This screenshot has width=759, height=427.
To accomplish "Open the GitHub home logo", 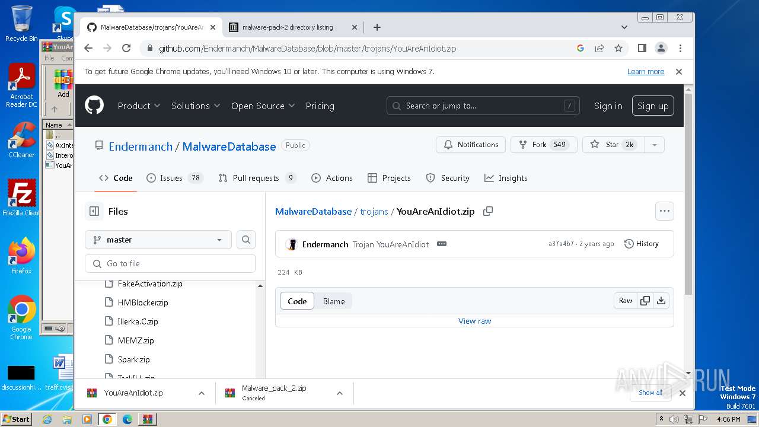I will click(x=94, y=106).
